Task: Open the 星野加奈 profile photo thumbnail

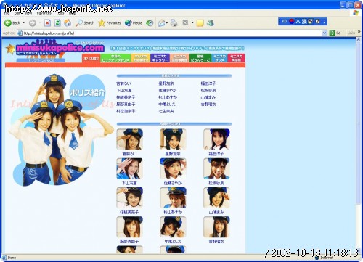Action: (173, 139)
